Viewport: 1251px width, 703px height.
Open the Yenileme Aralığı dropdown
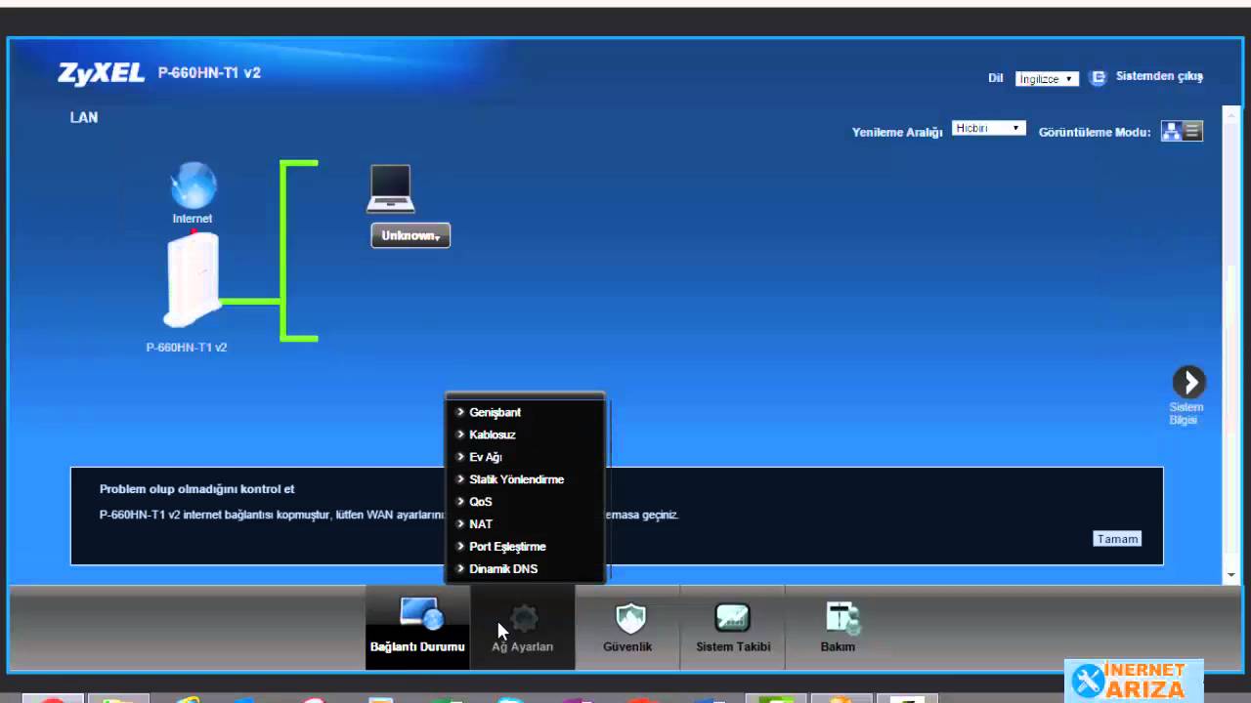click(988, 128)
